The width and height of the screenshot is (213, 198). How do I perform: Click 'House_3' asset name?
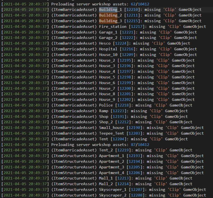pos(107,66)
